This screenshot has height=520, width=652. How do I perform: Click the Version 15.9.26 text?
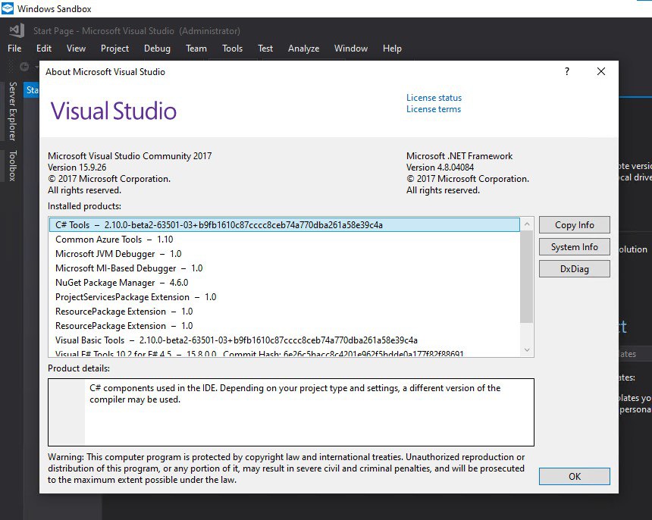coord(77,168)
